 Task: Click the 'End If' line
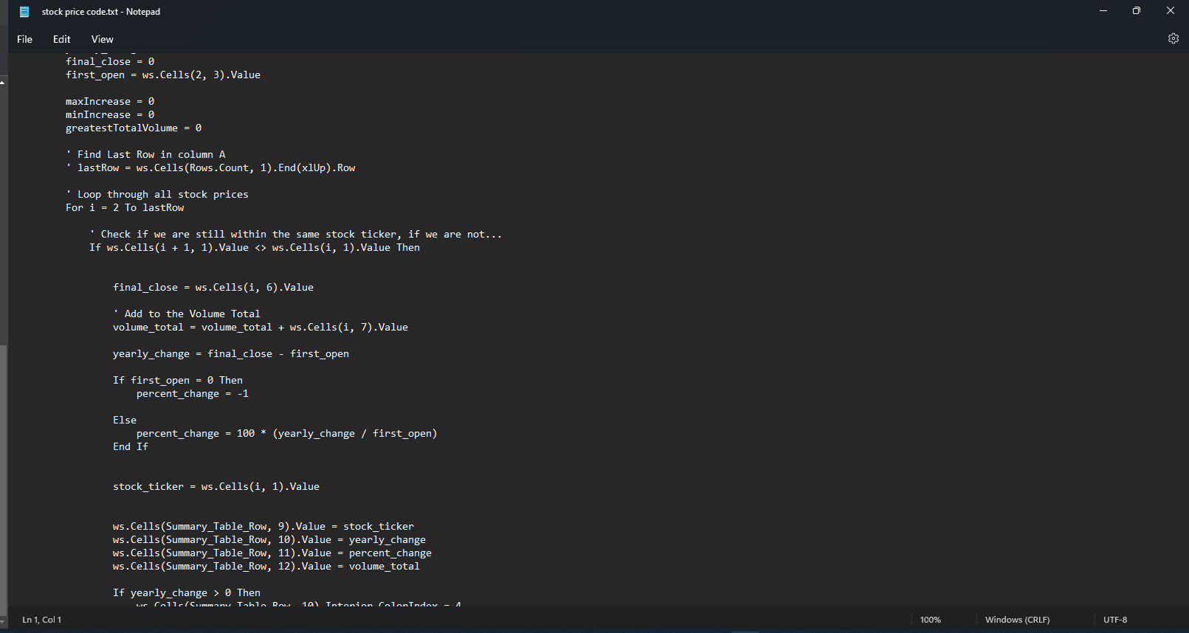[131, 446]
